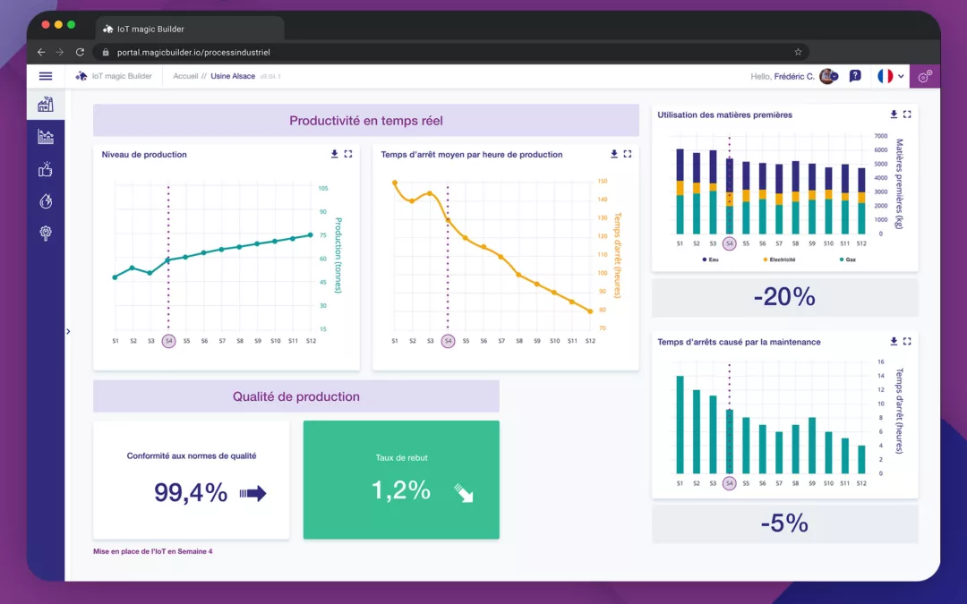Screen dimensions: 967x604
Task: Click the maintenance gear icon in sidebar
Action: pos(46,233)
